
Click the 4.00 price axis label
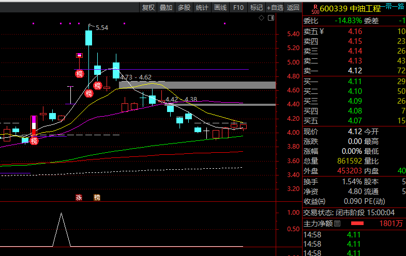click(293, 133)
